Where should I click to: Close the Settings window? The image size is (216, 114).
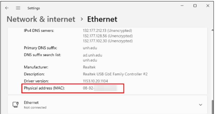click(208, 6)
